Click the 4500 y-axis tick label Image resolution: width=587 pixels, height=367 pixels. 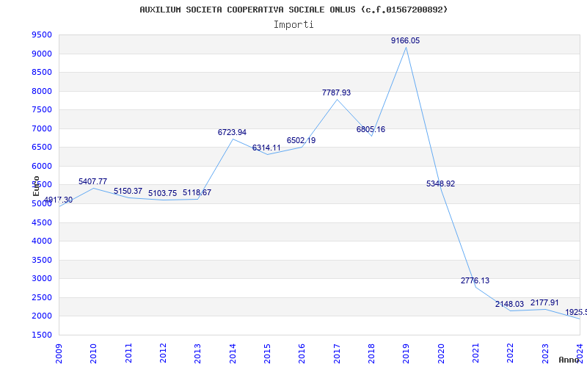[42, 223]
